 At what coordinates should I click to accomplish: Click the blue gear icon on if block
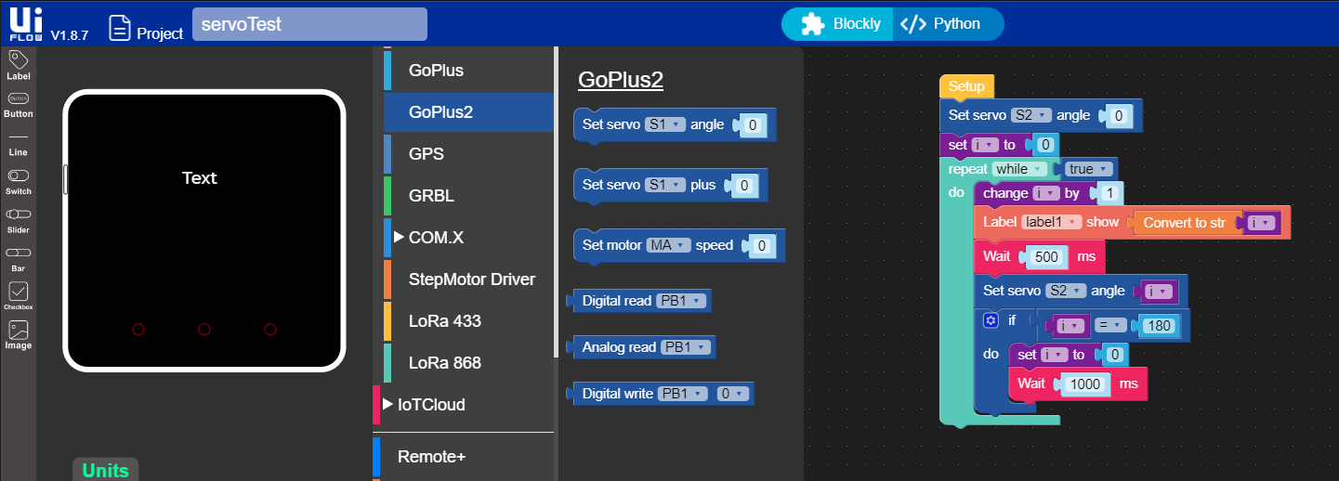[991, 320]
